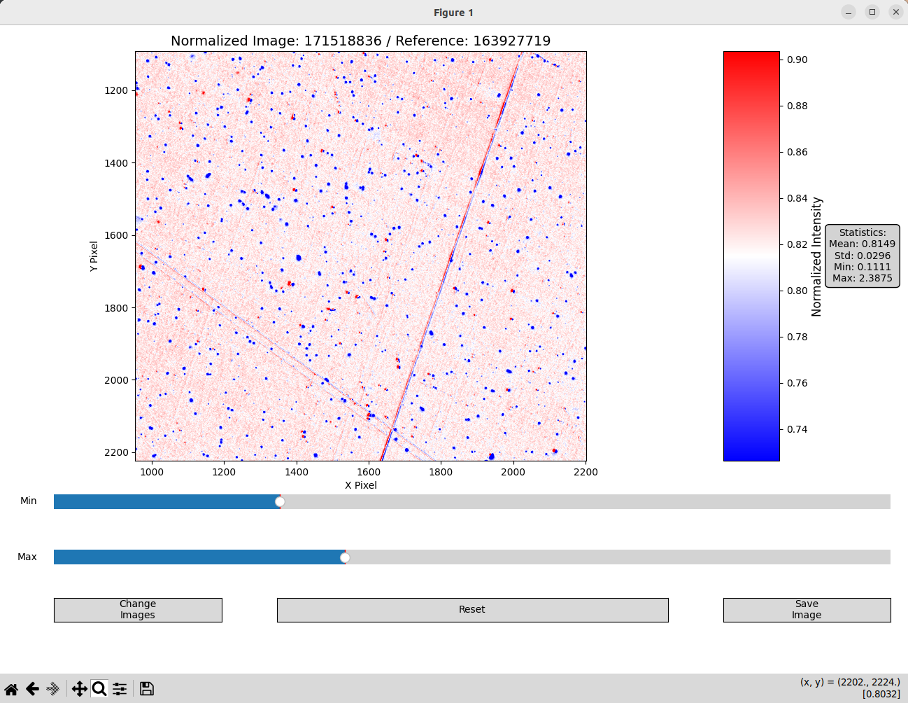Click the X Pixel axis label

[361, 485]
